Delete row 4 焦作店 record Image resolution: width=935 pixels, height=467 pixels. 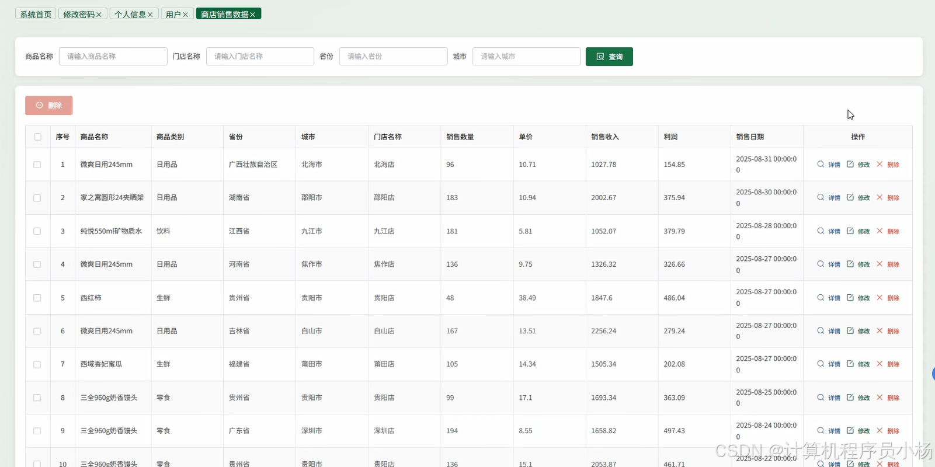point(888,264)
